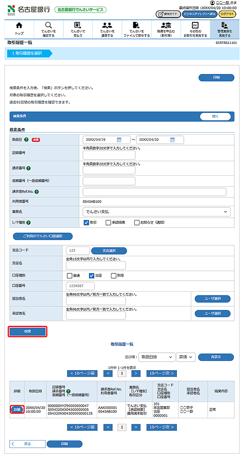This screenshot has width=244, height=456.
Task: Collapse search conditions with 開く toggle
Action: [x=215, y=116]
